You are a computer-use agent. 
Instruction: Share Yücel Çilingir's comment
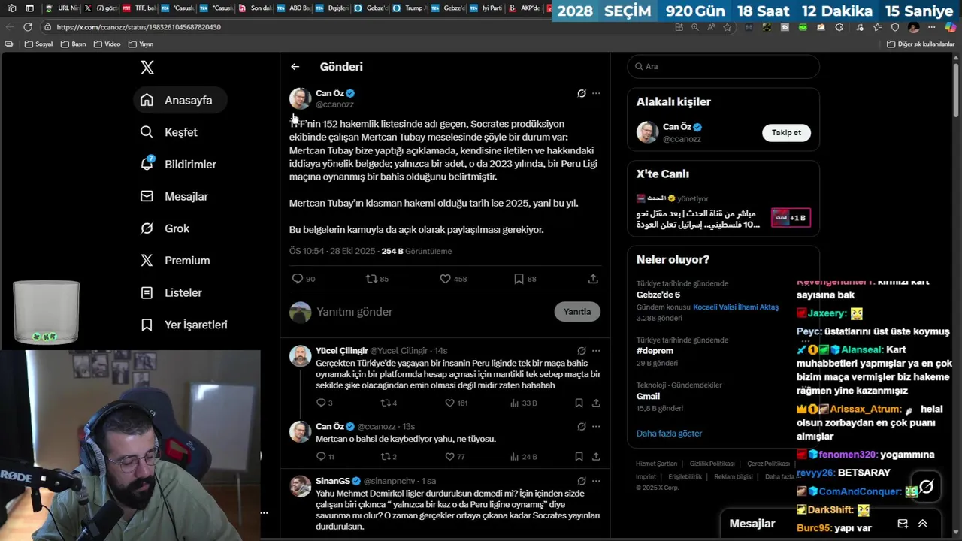tap(596, 403)
